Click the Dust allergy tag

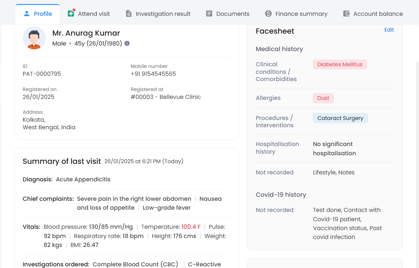pos(323,98)
